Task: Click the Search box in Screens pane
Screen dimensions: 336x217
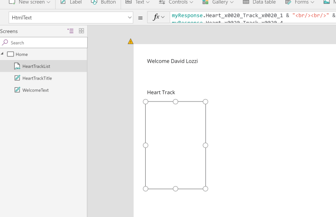Action: 44,43
